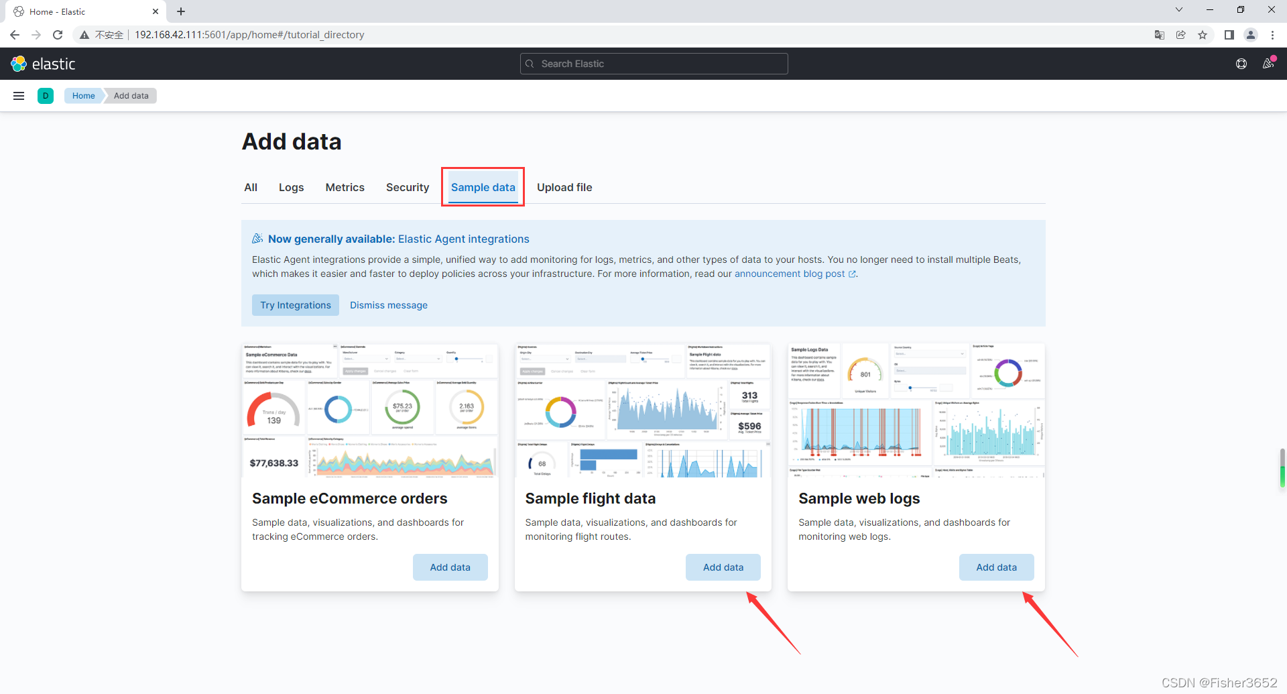Click the Sample eCommerce orders title
1287x694 pixels.
[x=350, y=499]
